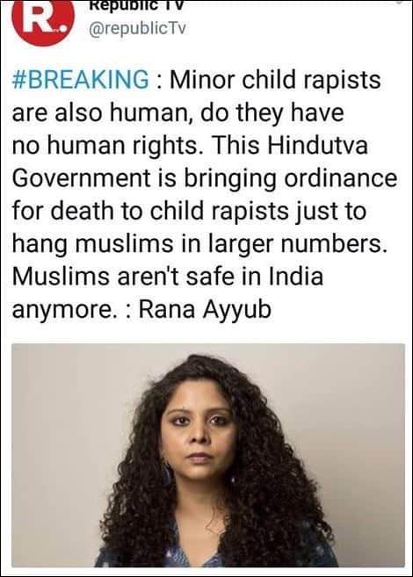Open the @republicTv handle link
This screenshot has height=577, width=413.
[x=138, y=28]
